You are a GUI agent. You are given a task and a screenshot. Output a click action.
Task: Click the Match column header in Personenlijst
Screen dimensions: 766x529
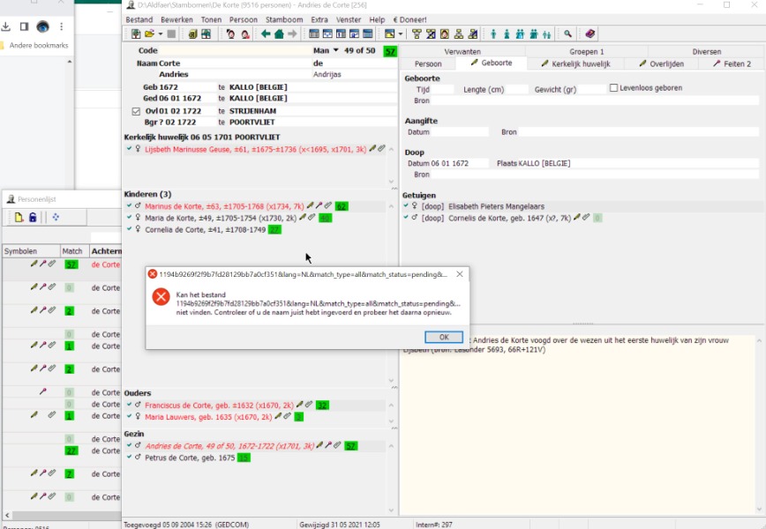72,251
